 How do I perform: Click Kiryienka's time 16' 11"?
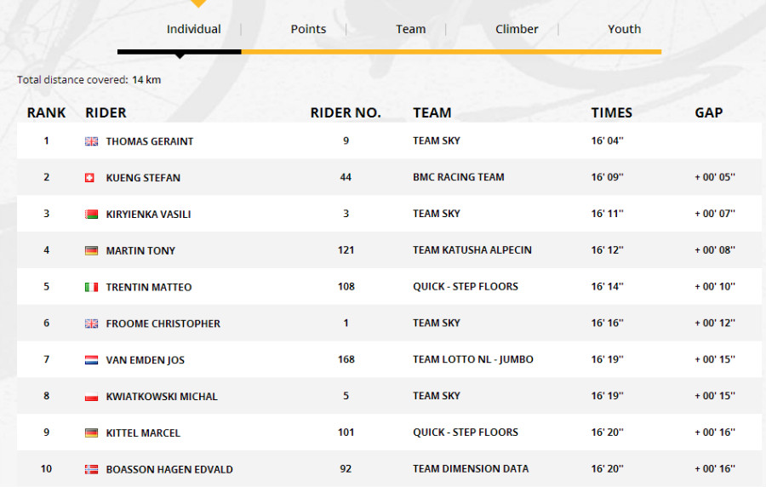607,214
